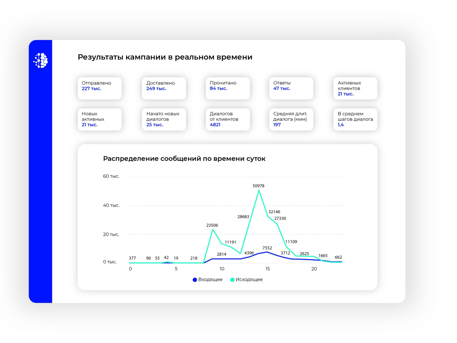Click the incoming data label 4396

click(x=249, y=253)
